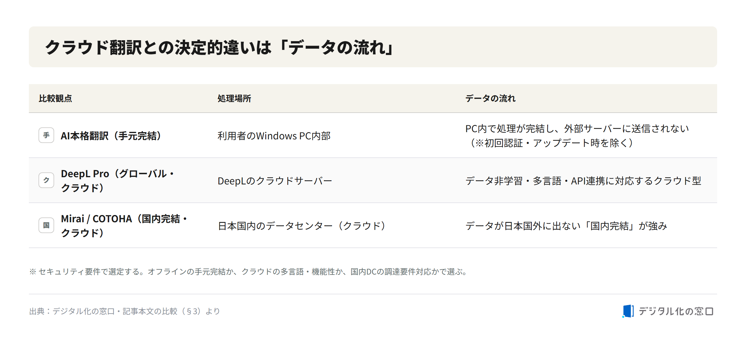
Task: Select the DeepL Pro(グローバル・クラウド) label
Action: [118, 181]
